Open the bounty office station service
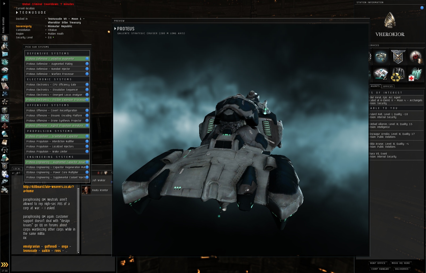The width and height of the screenshot is (426, 273). click(416, 57)
